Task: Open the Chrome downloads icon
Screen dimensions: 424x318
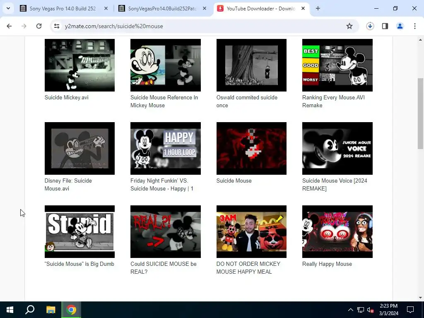Action: point(370,26)
